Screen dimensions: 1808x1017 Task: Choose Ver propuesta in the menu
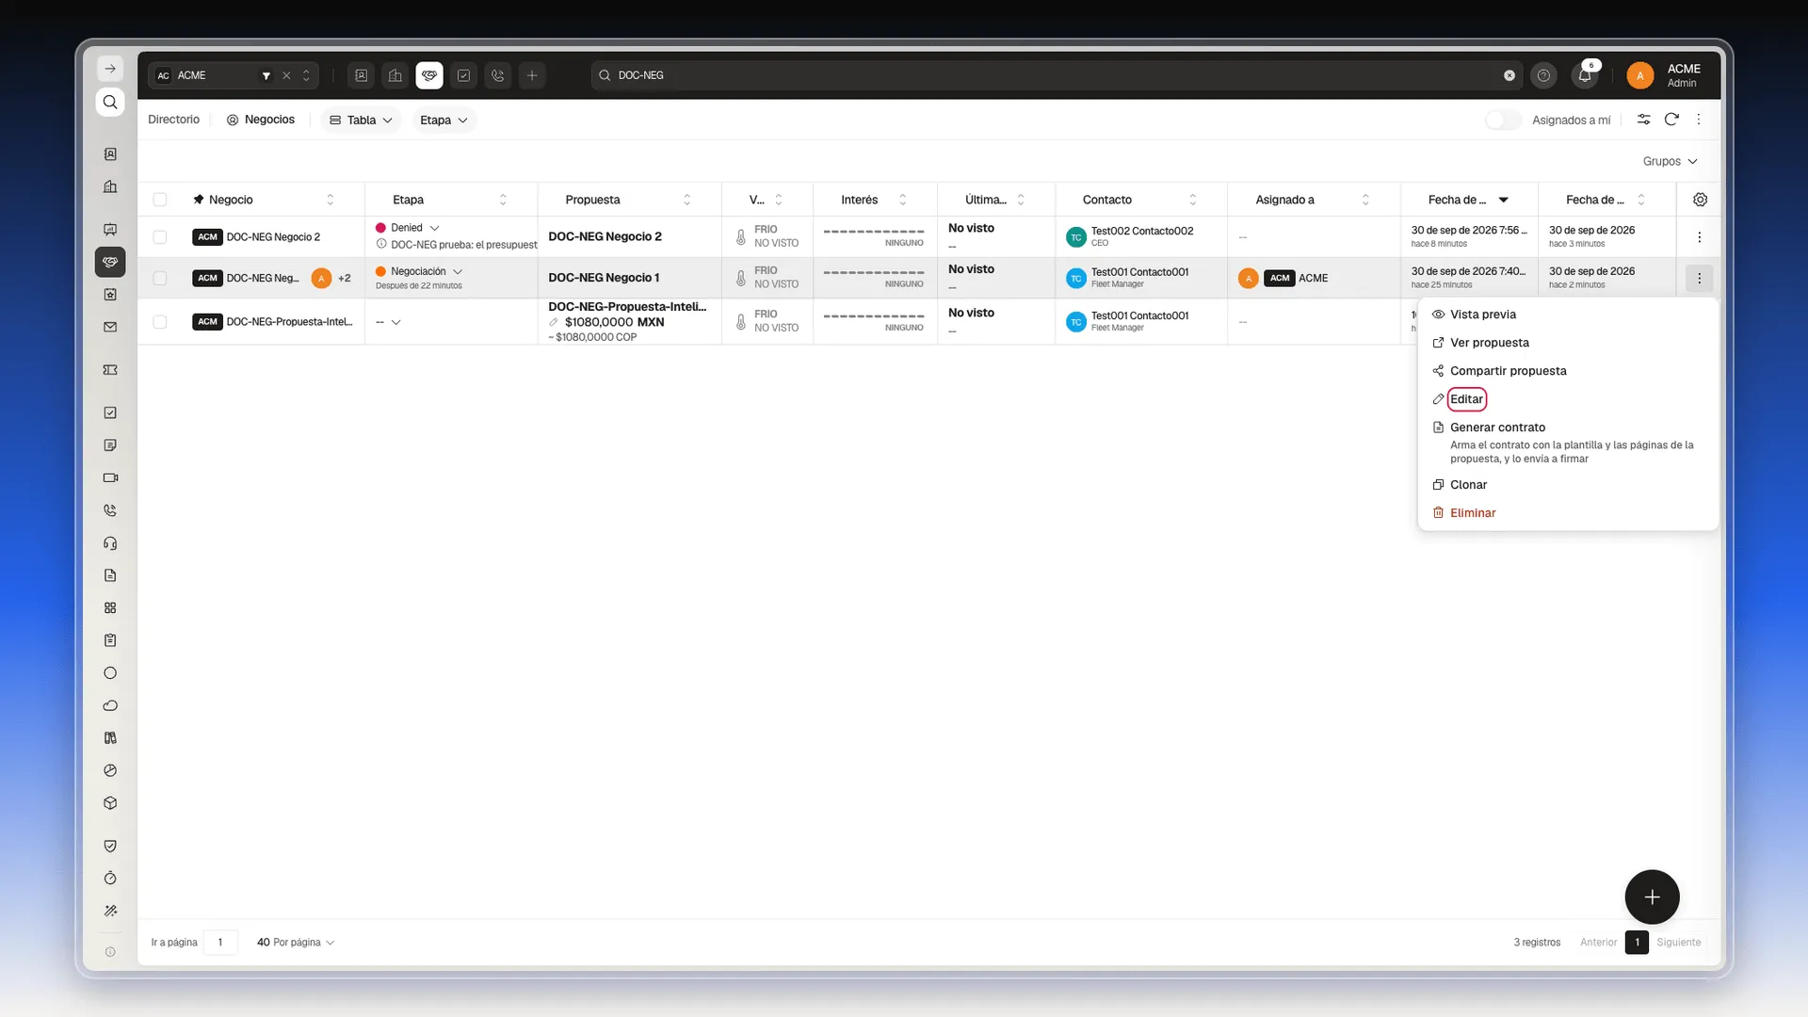(x=1568, y=343)
